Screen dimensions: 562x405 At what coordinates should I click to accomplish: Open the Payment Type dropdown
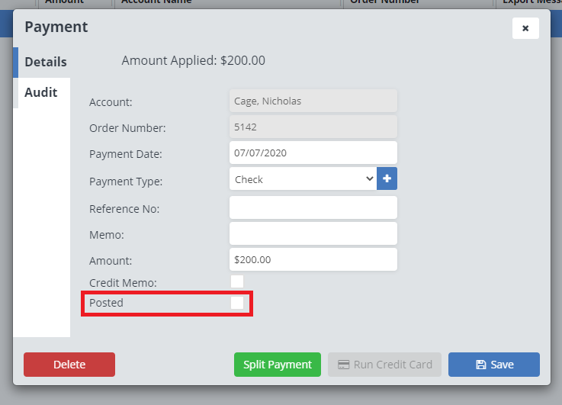coord(303,179)
